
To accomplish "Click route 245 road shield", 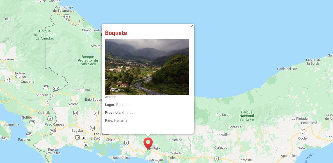I will (x=4, y=138).
